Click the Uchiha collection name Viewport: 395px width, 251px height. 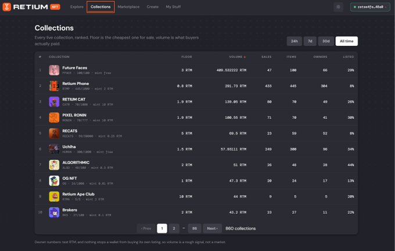click(69, 147)
